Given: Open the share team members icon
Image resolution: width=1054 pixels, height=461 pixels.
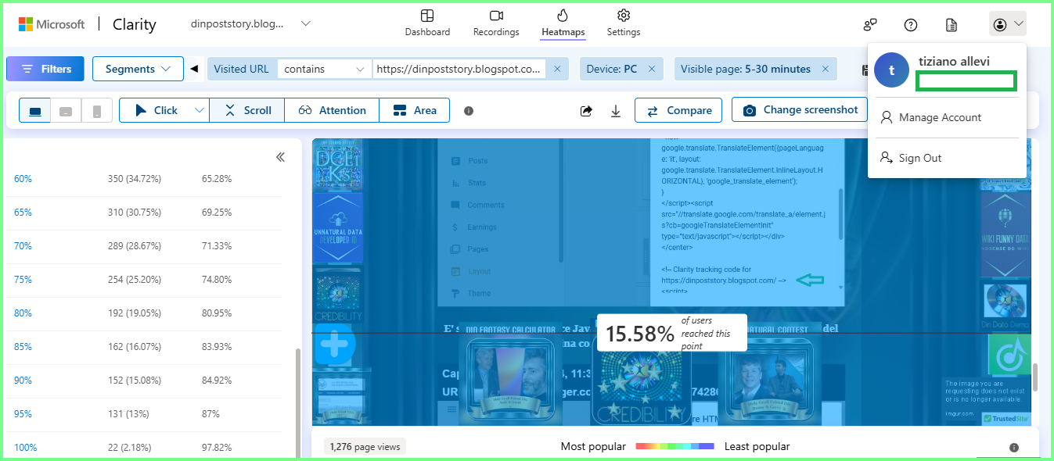Looking at the screenshot, I should click(870, 24).
